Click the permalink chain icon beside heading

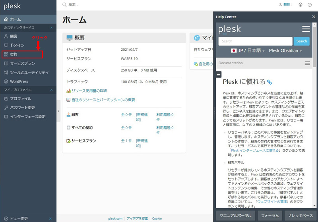269,82
